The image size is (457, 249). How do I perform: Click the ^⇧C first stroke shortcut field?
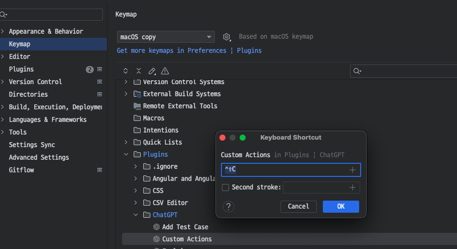coord(291,170)
